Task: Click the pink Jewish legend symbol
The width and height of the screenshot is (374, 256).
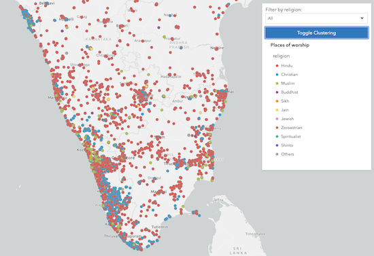Action: (277, 119)
